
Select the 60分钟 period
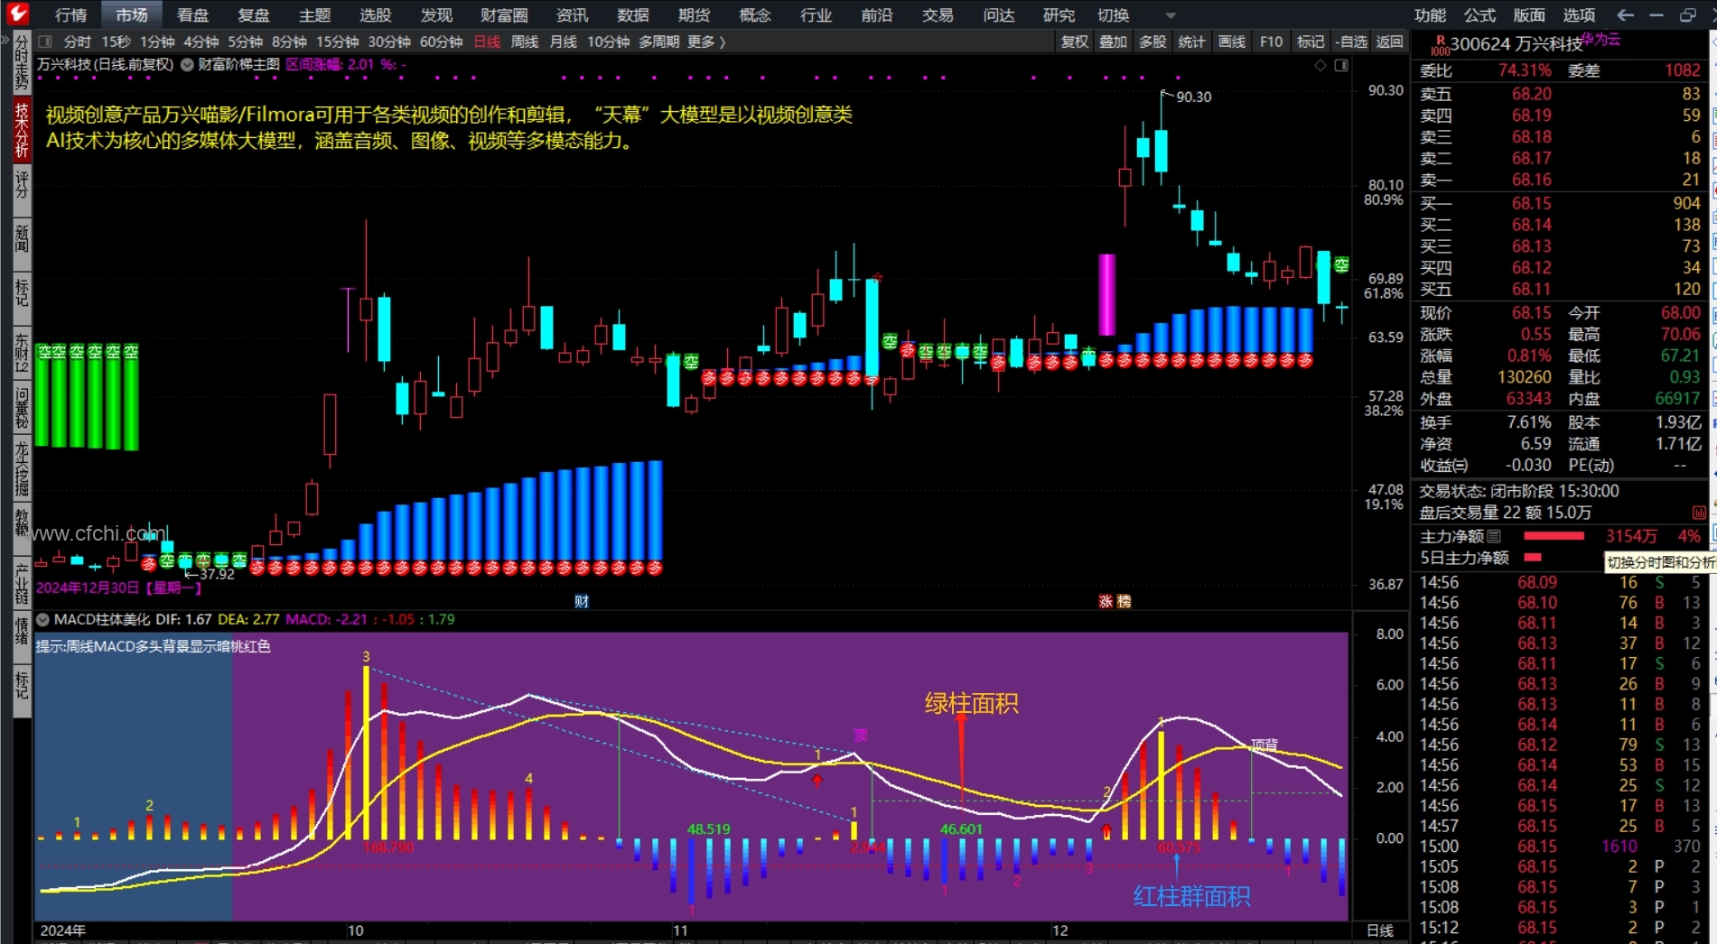tap(441, 42)
